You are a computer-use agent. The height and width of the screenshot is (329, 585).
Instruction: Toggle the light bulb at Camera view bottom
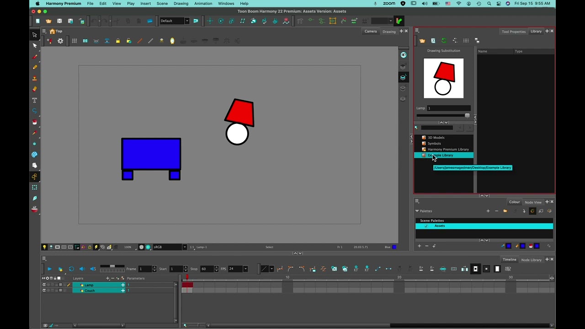point(44,247)
